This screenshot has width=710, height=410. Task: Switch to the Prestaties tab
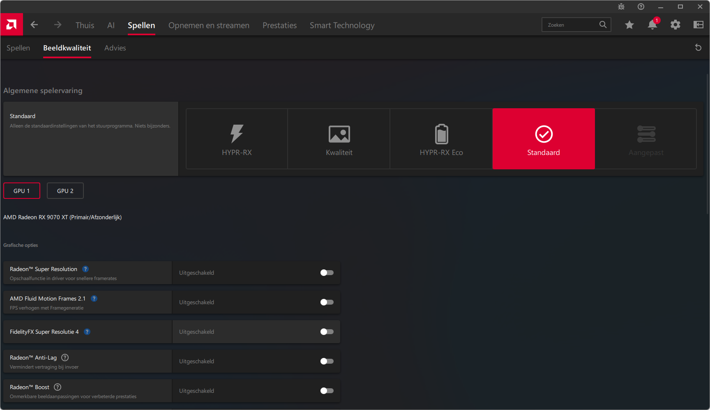tap(279, 25)
